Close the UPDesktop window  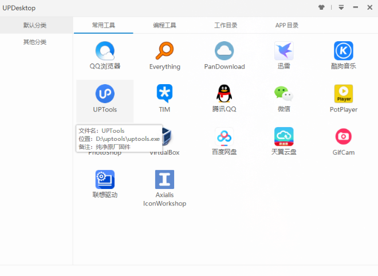tap(370, 7)
